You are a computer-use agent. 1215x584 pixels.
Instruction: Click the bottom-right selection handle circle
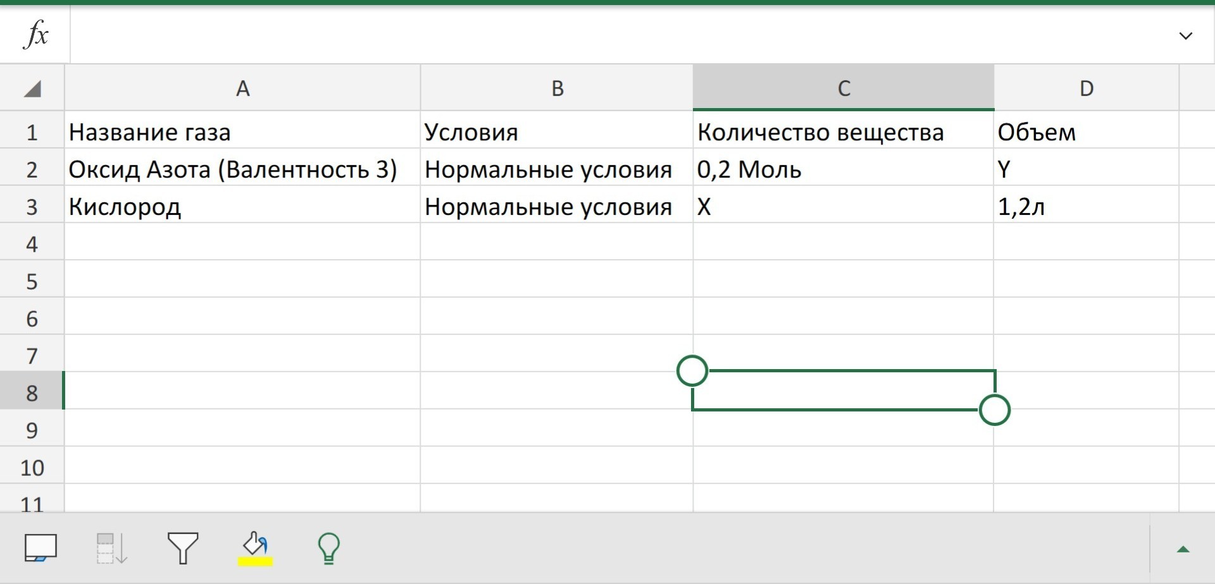click(994, 410)
